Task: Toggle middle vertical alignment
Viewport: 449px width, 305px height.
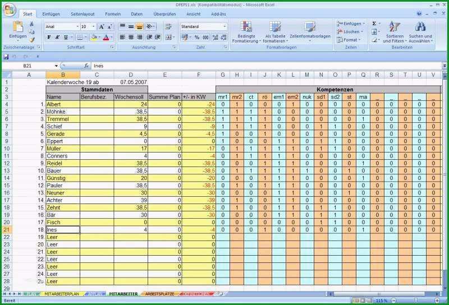Action: coord(131,26)
